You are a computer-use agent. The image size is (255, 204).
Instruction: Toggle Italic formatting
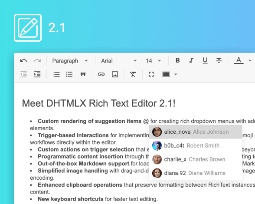[191, 60]
